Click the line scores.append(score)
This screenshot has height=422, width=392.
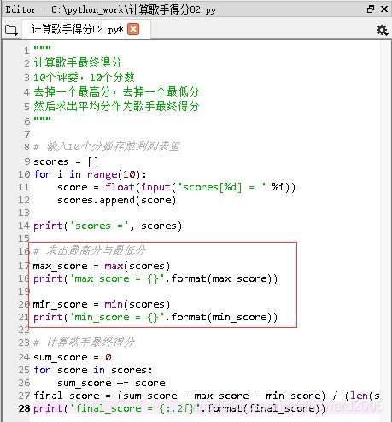[117, 200]
